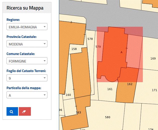This screenshot has height=130, width=158.
Task: Click map parcel number 580
Action: point(108,117)
